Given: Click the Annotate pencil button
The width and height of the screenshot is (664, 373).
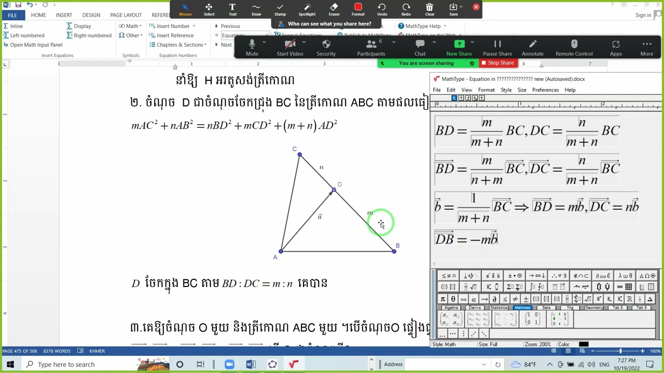Looking at the screenshot, I should click(x=533, y=48).
